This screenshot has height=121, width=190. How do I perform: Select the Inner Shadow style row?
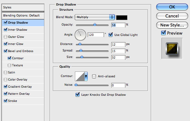pyautogui.click(x=23, y=30)
